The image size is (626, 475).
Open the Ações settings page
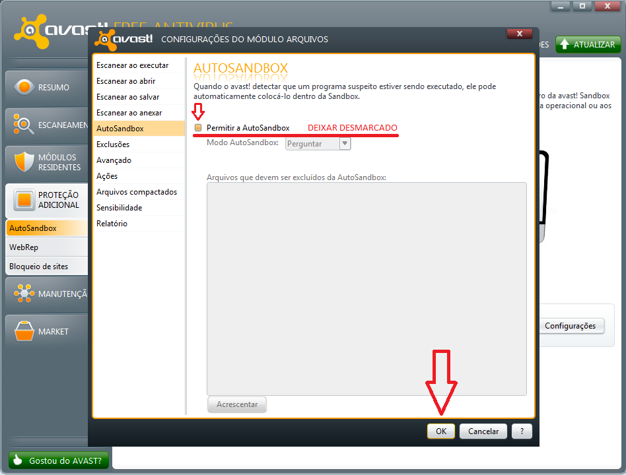(x=139, y=176)
